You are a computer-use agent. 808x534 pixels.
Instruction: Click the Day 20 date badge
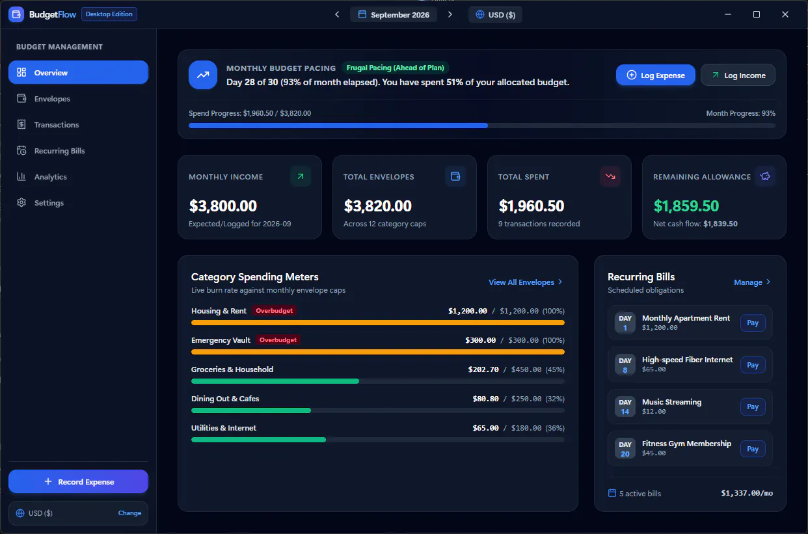625,449
